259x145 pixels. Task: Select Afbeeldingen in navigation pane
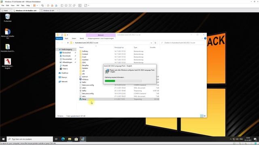(67, 62)
